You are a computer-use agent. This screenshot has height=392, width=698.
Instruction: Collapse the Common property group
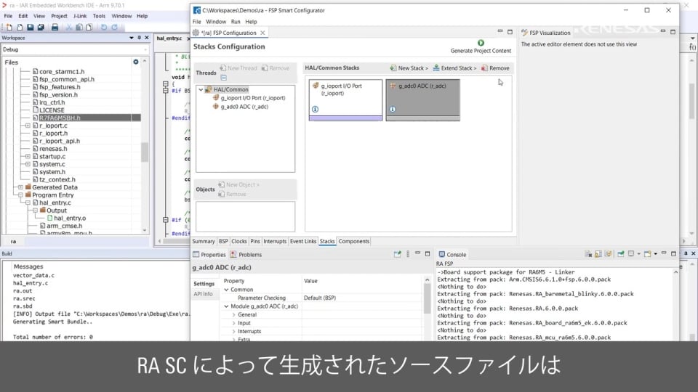[x=226, y=290]
